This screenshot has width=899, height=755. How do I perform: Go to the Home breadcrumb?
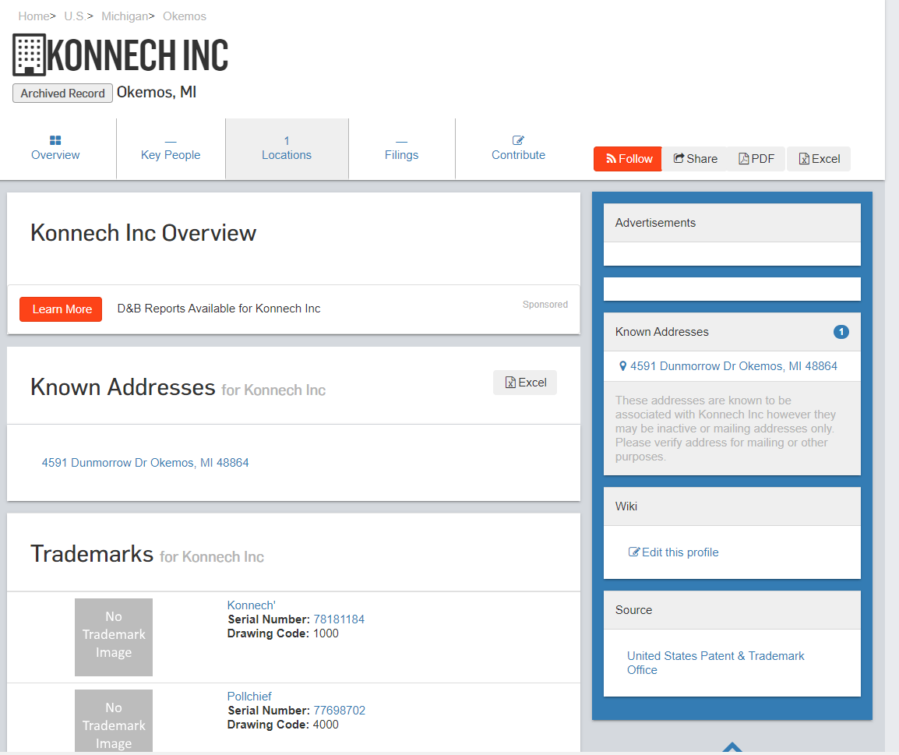click(33, 16)
